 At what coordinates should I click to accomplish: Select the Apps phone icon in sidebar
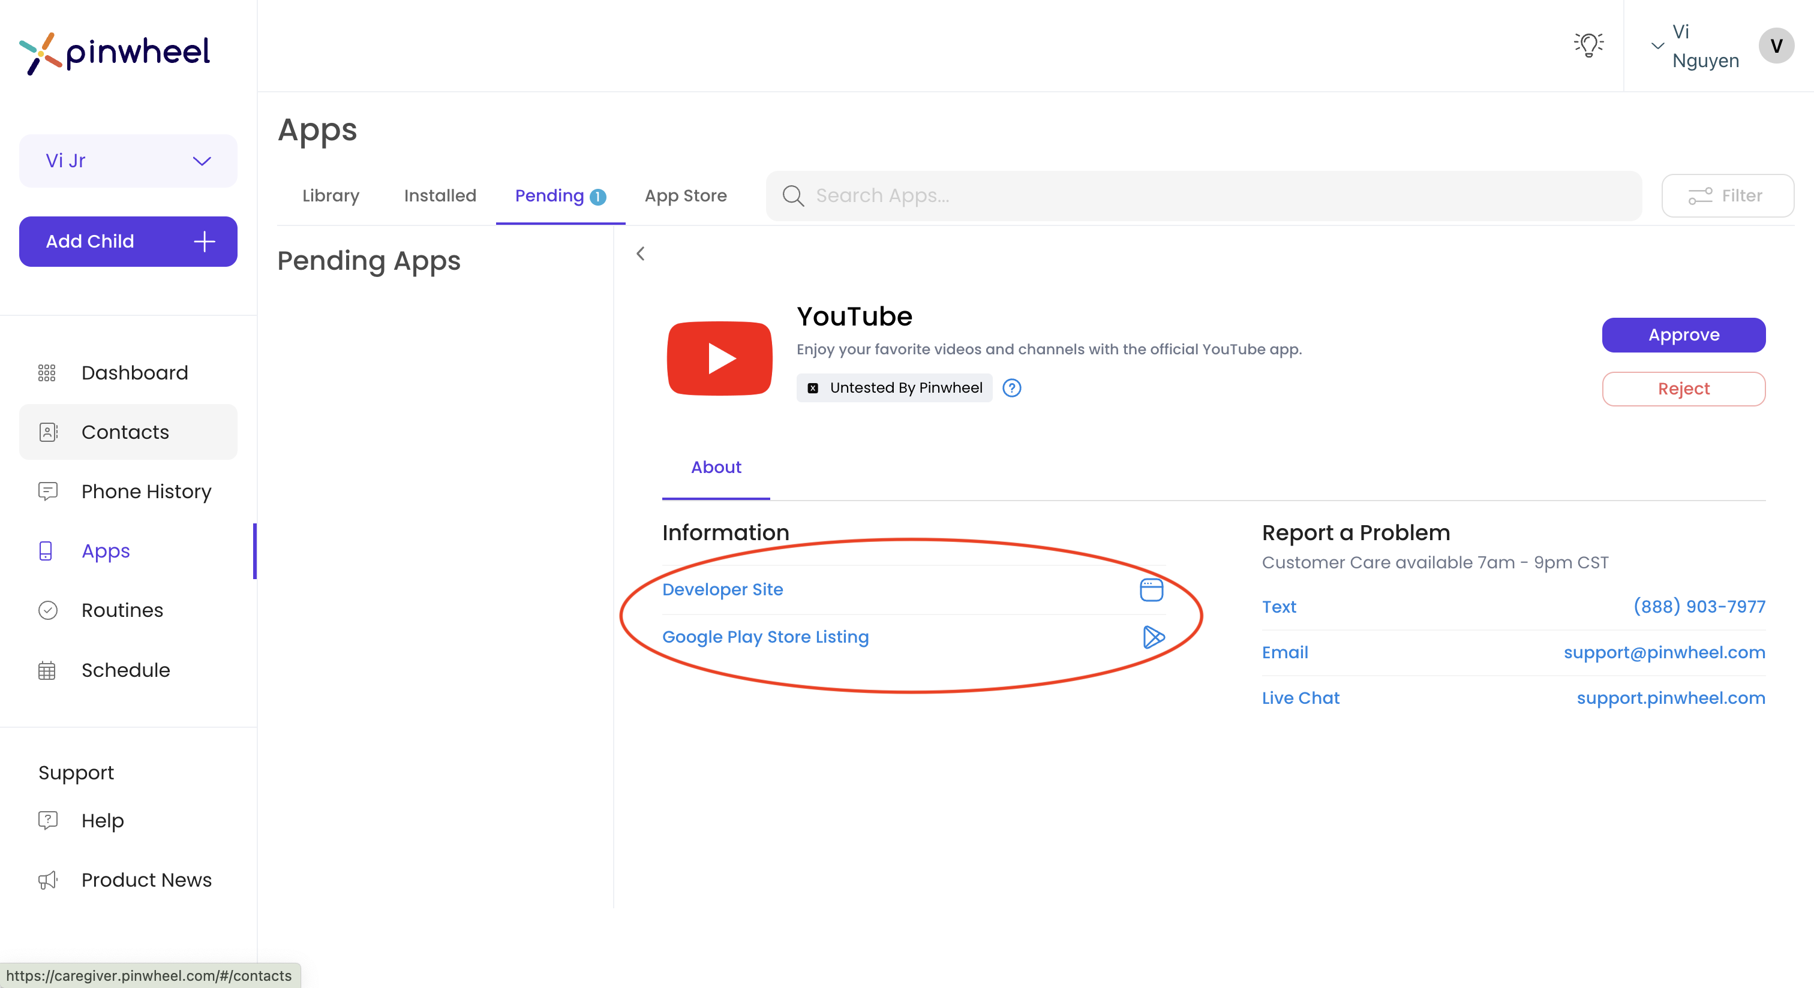(46, 551)
